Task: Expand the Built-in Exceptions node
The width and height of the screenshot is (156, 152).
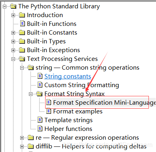Action: click(13, 50)
